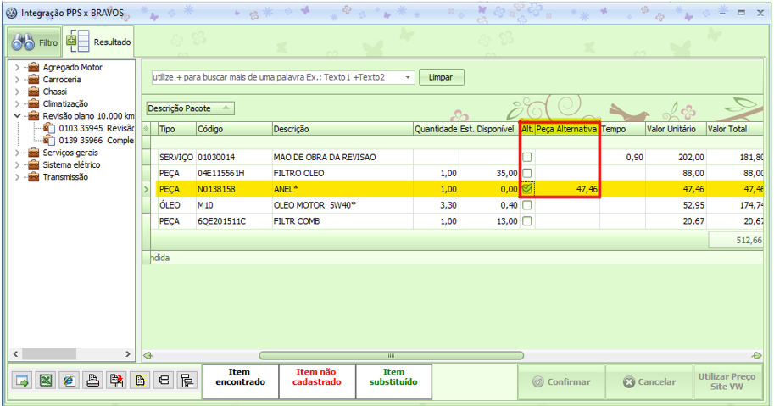Click the expand tree toolbar icon
The image size is (774, 406).
tap(187, 381)
